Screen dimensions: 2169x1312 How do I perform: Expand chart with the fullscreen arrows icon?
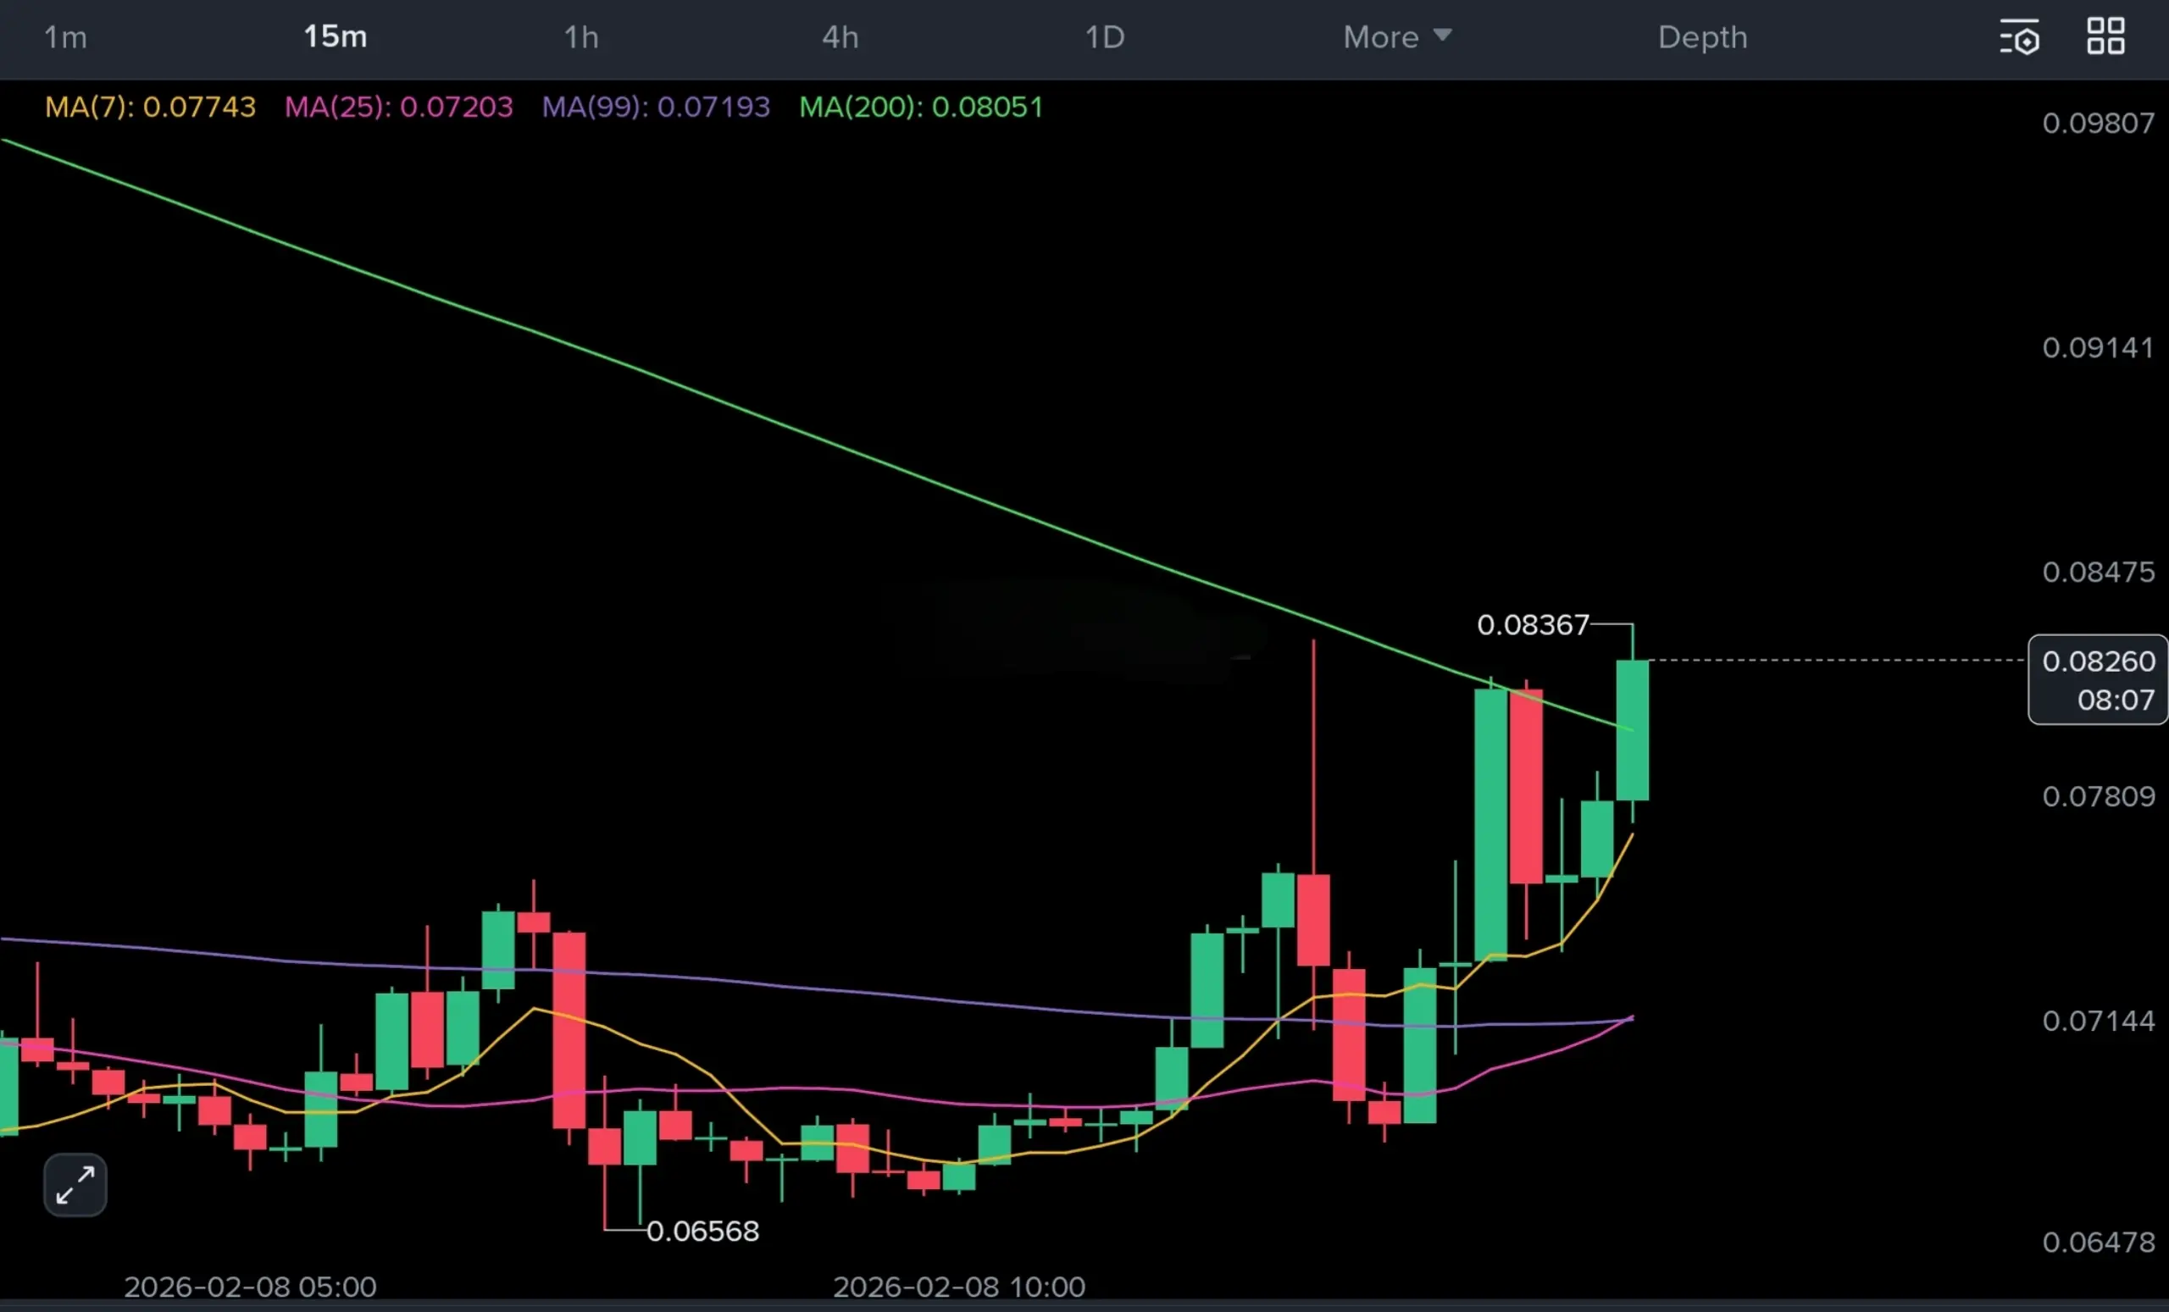tap(75, 1184)
